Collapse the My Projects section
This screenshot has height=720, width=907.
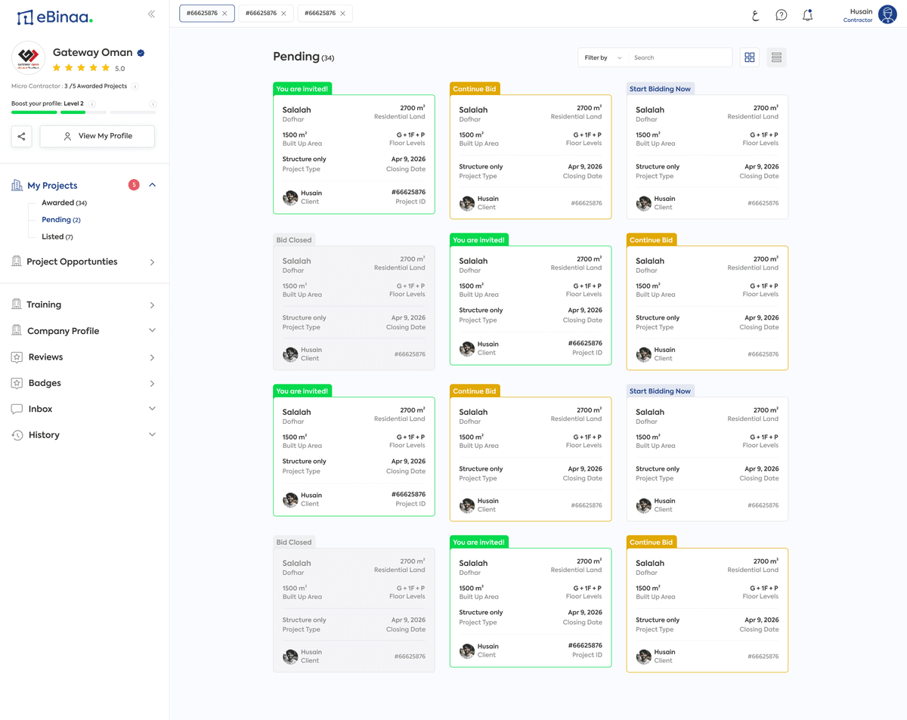click(152, 185)
